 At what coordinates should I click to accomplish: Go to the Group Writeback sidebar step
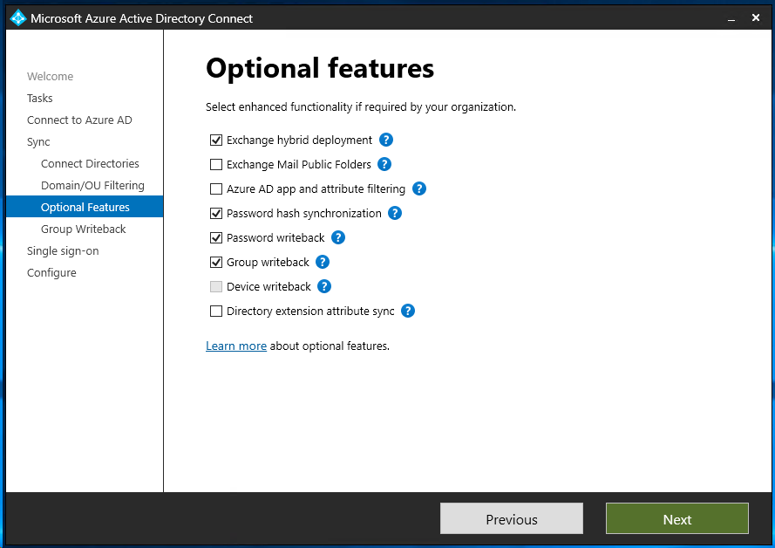(x=83, y=229)
